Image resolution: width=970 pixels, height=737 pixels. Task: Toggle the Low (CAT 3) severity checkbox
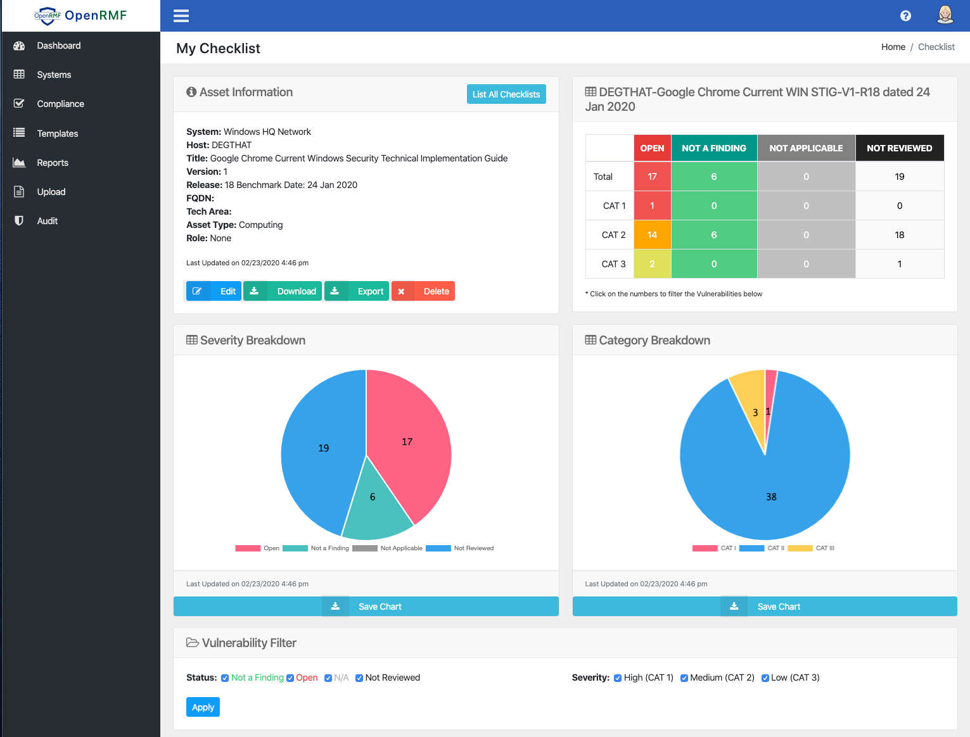point(765,678)
